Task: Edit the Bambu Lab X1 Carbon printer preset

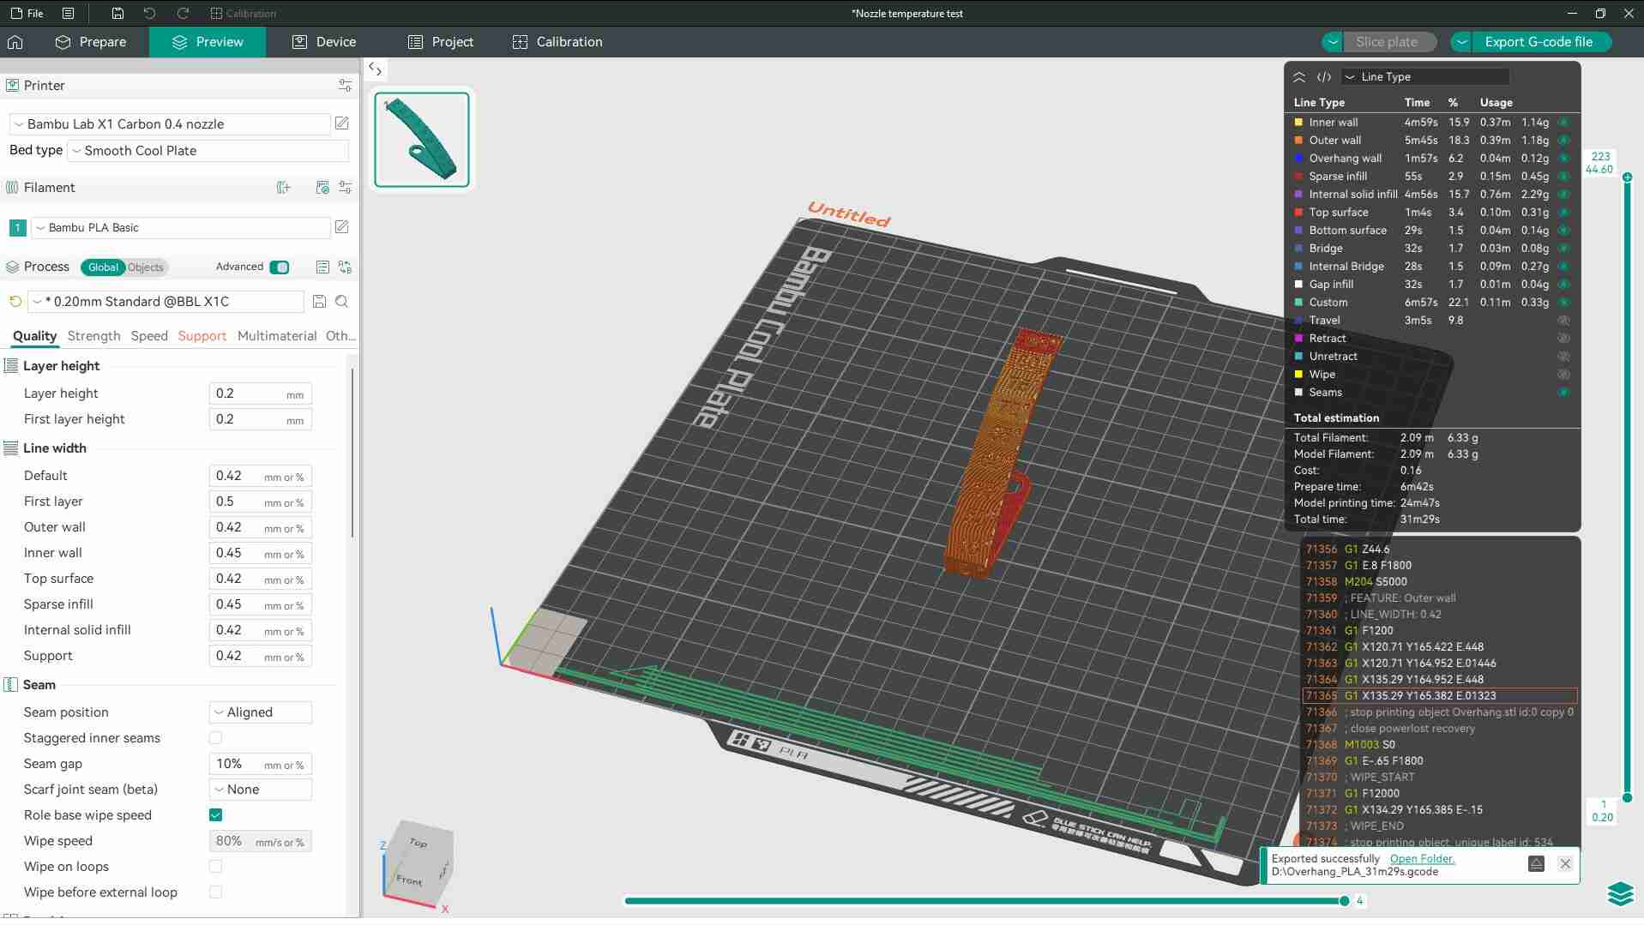Action: 341,123
